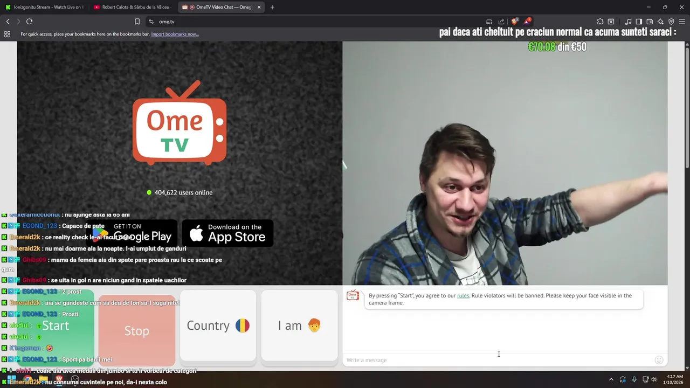The width and height of the screenshot is (690, 388).
Task: Click the OBS Studio icon on the taskbar
Action: 75,379
